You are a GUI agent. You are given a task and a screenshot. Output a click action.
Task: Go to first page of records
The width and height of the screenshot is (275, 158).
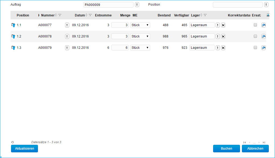245,142
